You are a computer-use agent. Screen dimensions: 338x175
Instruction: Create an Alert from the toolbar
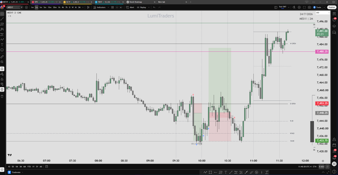pyautogui.click(x=130, y=7)
